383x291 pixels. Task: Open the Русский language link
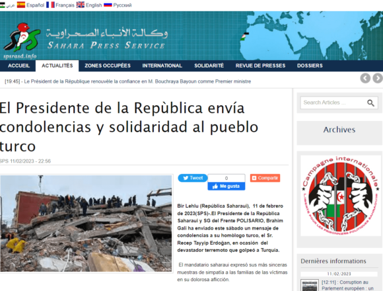tap(122, 5)
